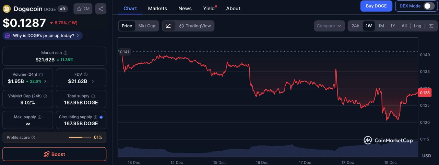Show Volume (24h) info icon
The height and width of the screenshot is (165, 439).
(41, 75)
